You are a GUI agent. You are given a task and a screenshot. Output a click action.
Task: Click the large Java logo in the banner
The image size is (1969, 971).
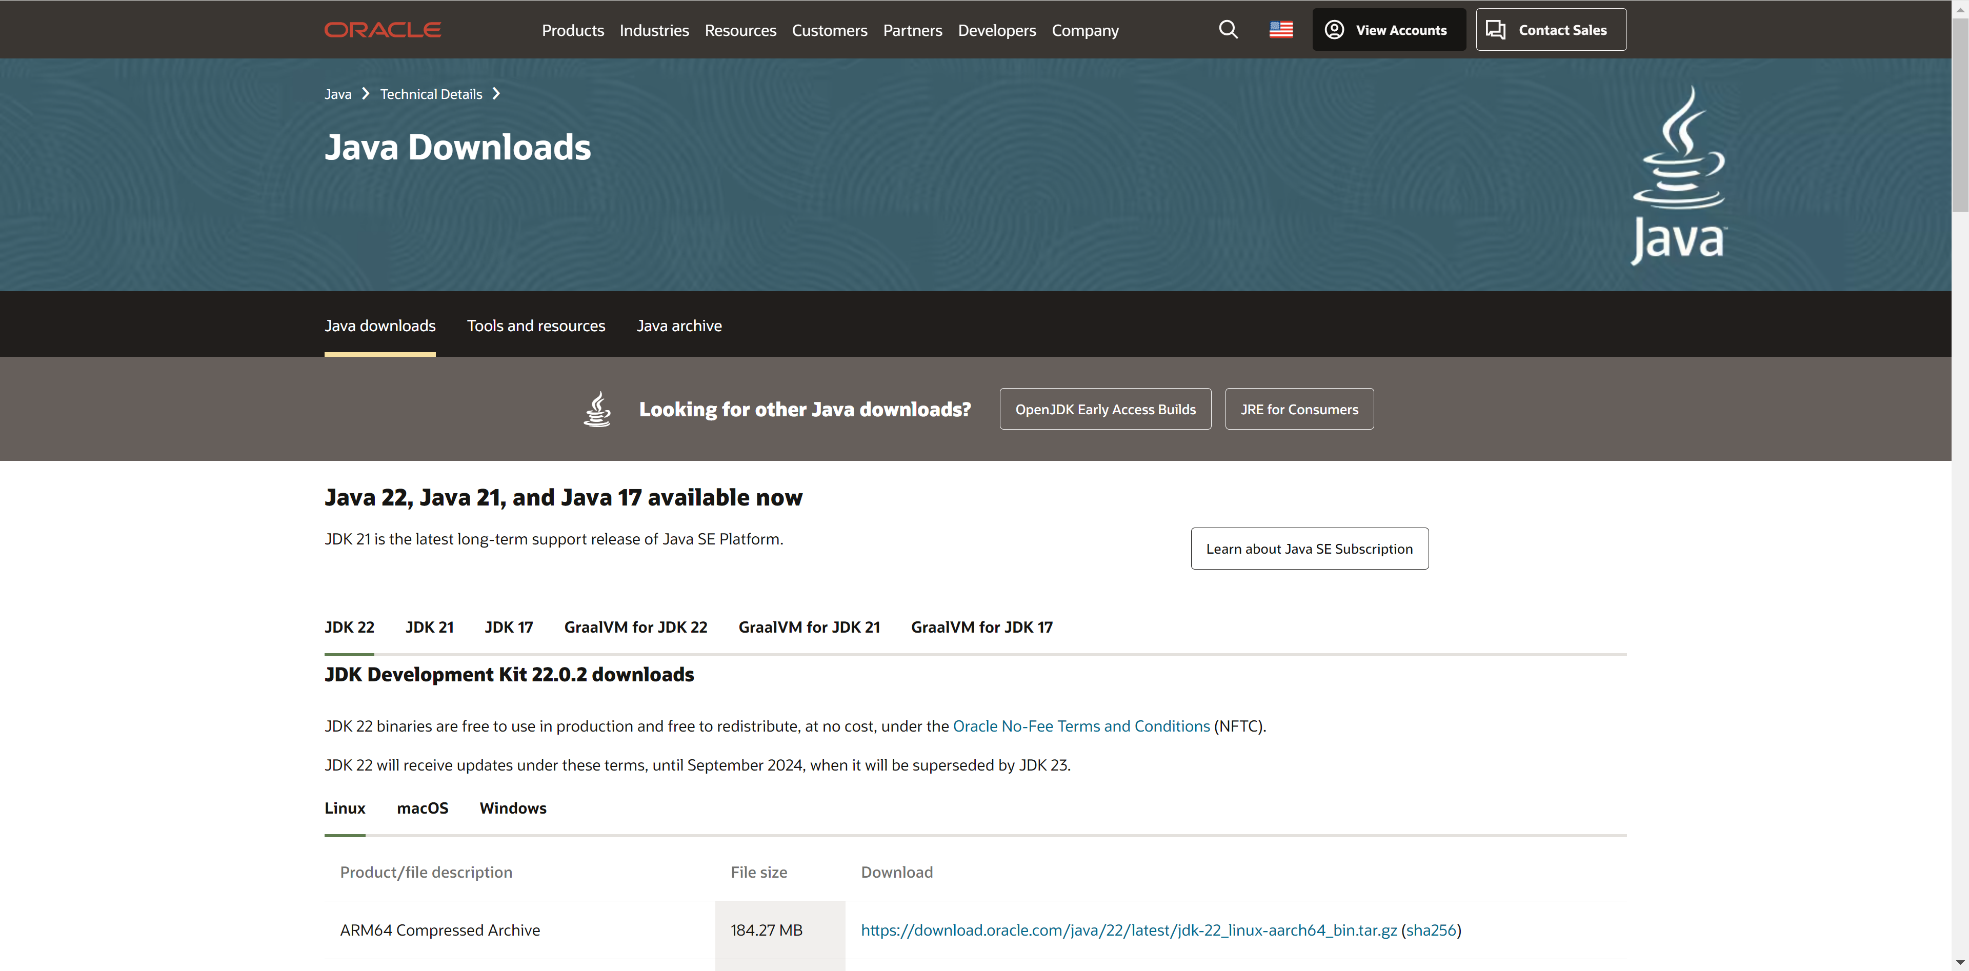pos(1679,176)
